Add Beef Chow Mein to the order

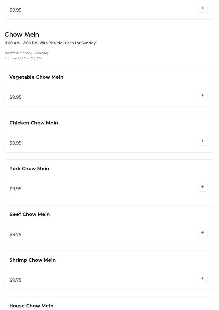[x=203, y=233]
